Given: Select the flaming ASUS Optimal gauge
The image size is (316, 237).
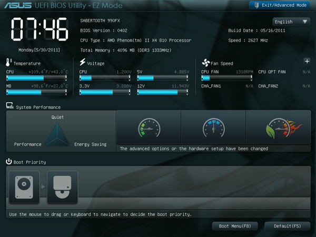Looking at the screenshot, I should tap(278, 127).
